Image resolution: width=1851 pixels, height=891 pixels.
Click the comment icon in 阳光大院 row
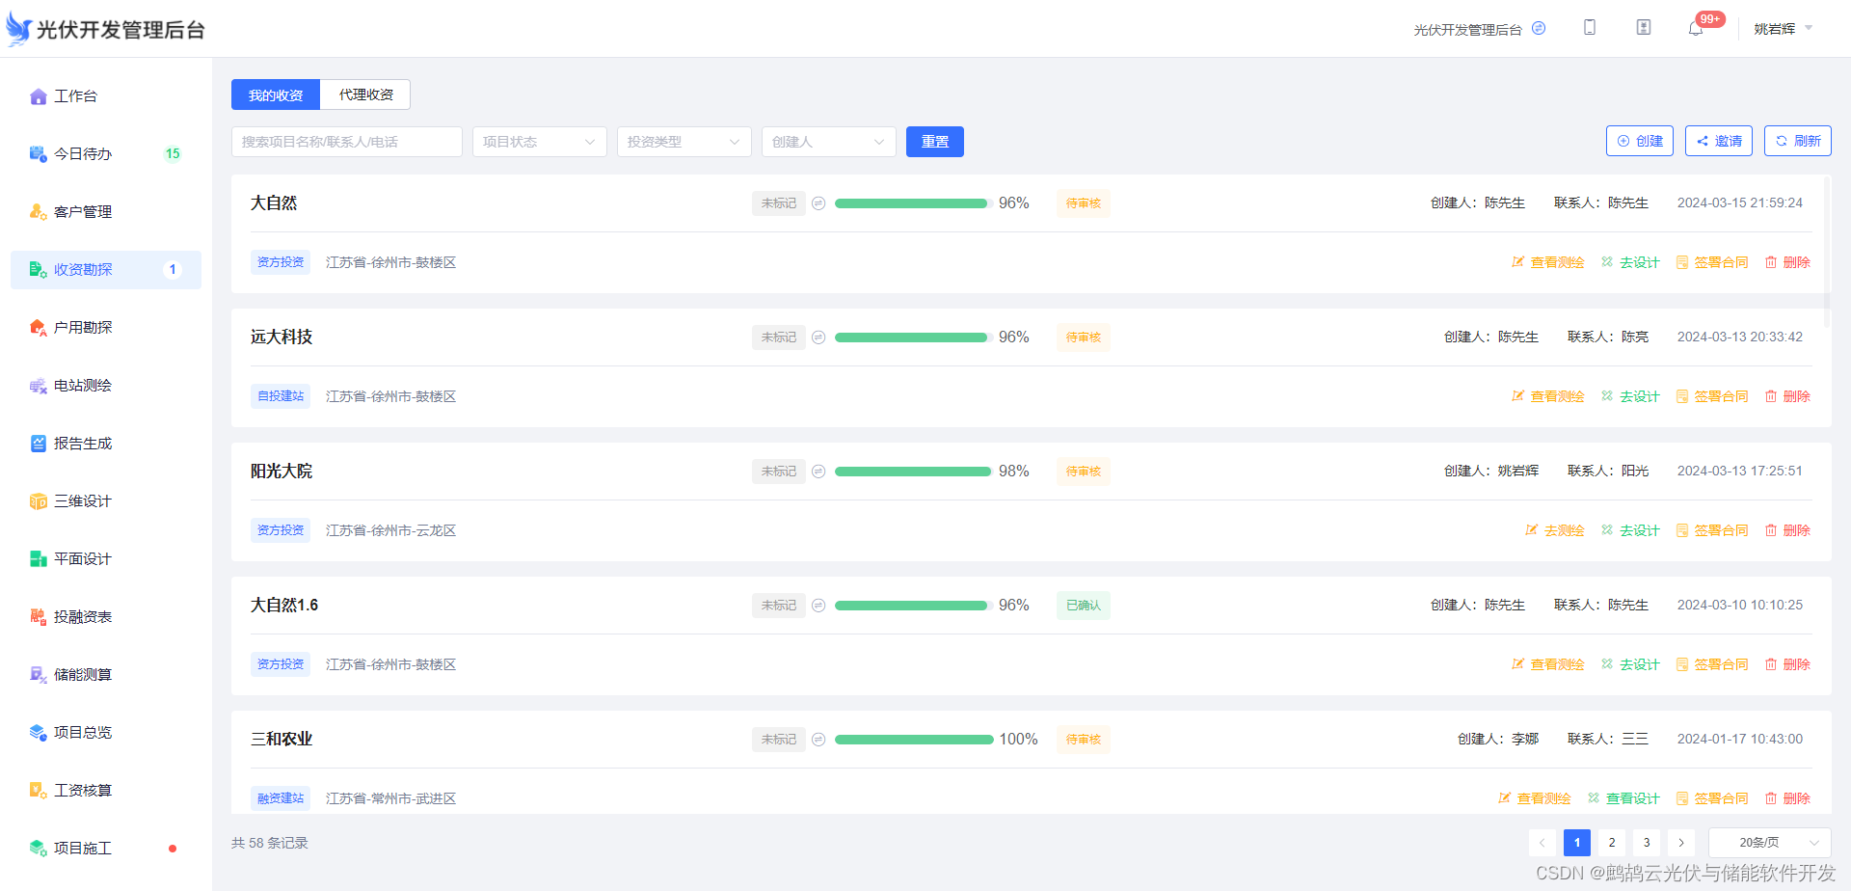point(818,472)
